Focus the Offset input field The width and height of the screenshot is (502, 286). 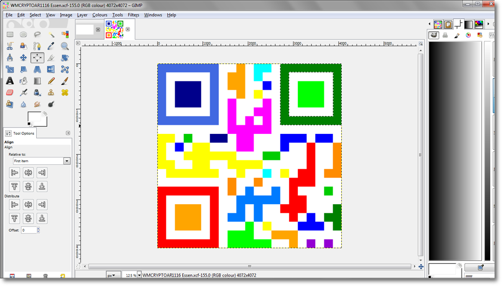point(29,230)
